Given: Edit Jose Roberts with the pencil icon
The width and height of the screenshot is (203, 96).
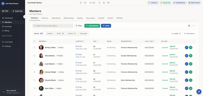Looking at the screenshot, I should tap(187, 64).
